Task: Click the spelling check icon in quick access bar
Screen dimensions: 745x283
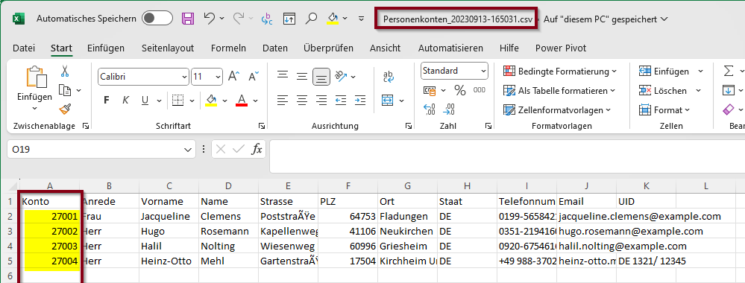Action: point(266,19)
